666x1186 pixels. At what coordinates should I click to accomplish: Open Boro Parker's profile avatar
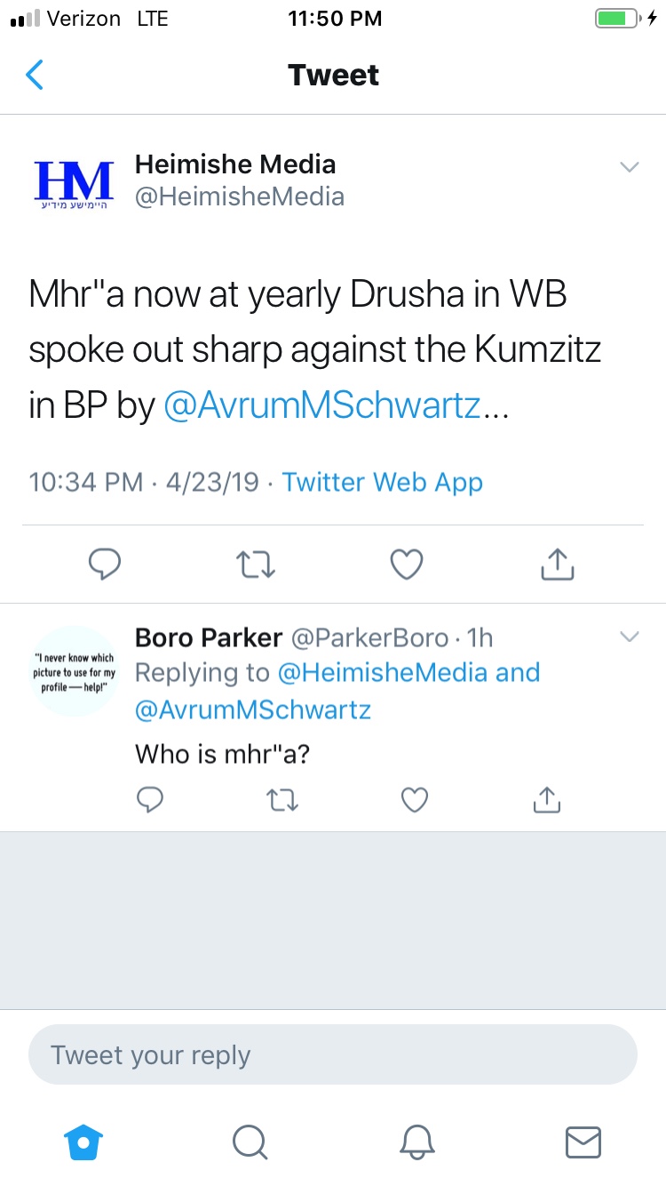pos(74,672)
